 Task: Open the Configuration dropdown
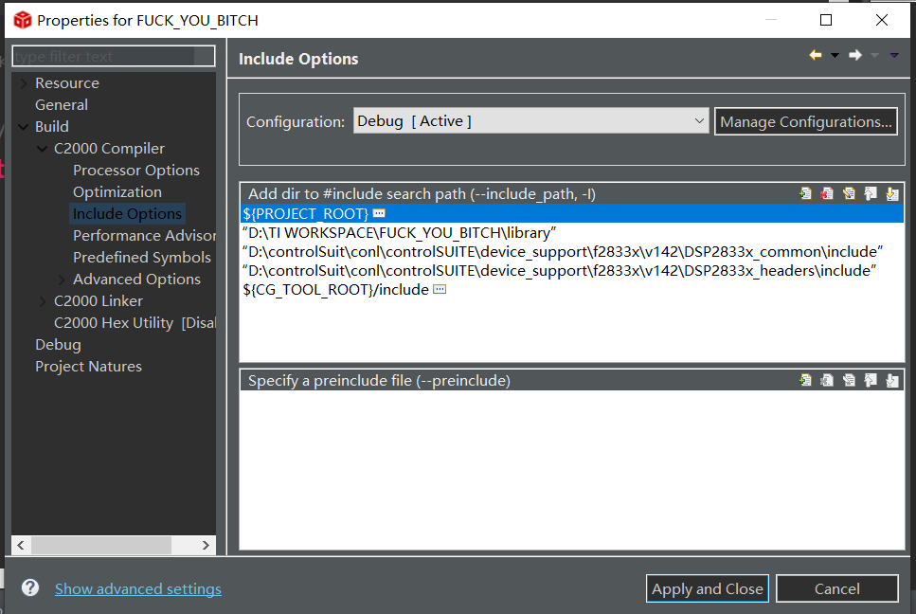530,121
